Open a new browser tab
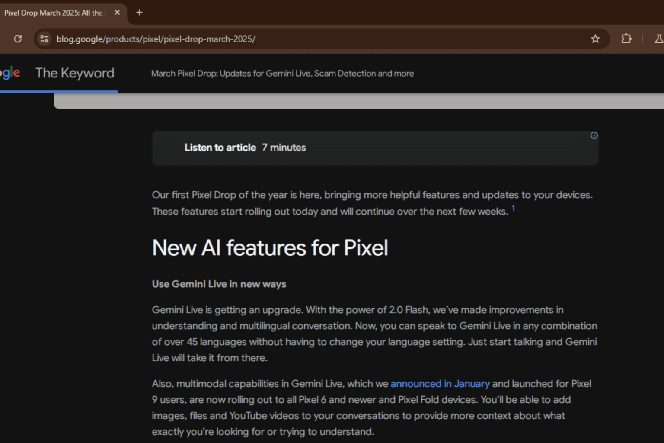The width and height of the screenshot is (664, 443). coord(139,13)
